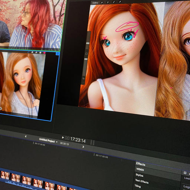Click the wrench Actions icon

point(102,3)
